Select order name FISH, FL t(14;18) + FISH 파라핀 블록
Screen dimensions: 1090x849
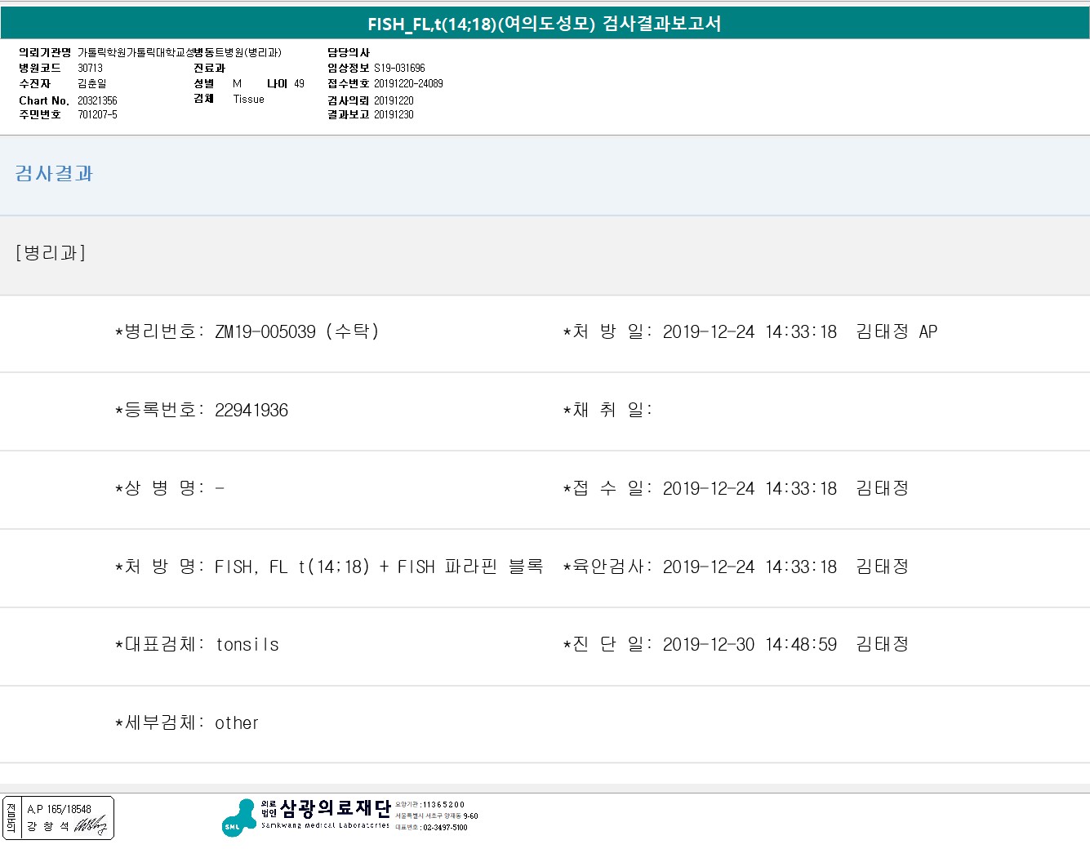tap(379, 567)
